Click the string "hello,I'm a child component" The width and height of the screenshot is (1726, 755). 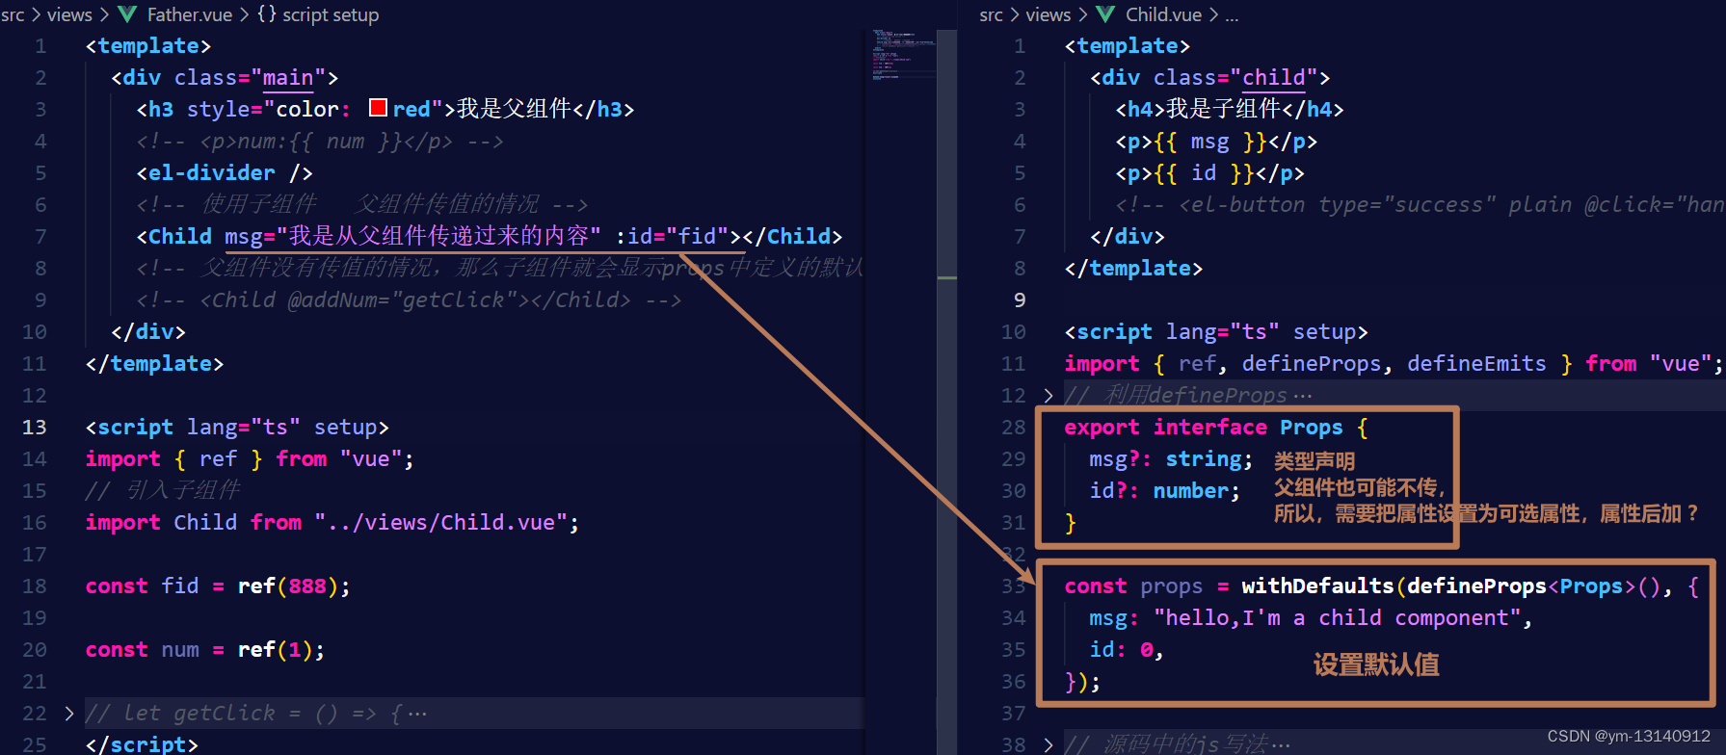coord(1337,618)
